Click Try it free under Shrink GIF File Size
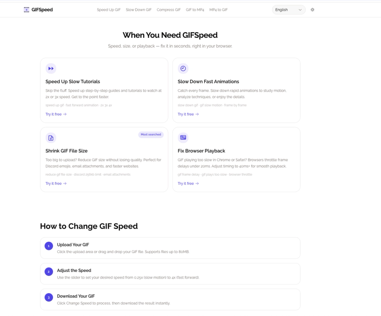This screenshot has height=316, width=381. [x=56, y=183]
